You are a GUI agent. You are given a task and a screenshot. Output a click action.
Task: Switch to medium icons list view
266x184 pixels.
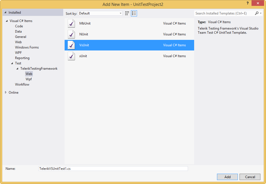point(134,13)
